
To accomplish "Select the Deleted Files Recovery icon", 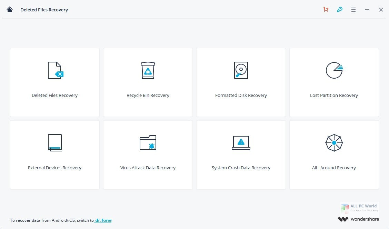I will tap(54, 70).
